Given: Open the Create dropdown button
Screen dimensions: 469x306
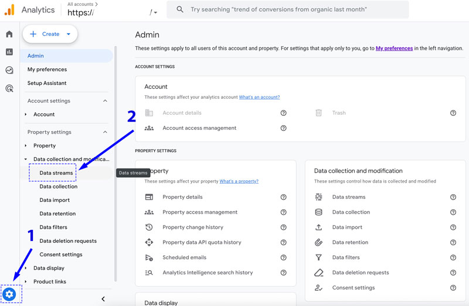Looking at the screenshot, I should (50, 34).
